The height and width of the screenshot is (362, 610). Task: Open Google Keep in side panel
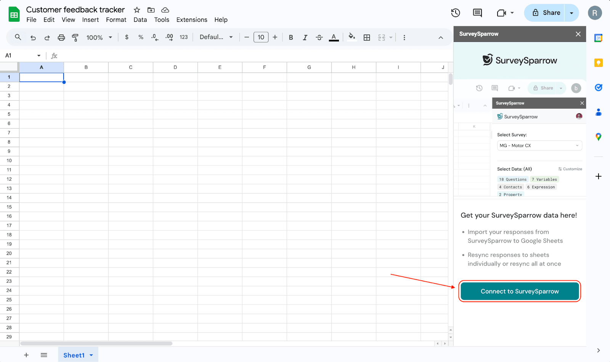[598, 63]
